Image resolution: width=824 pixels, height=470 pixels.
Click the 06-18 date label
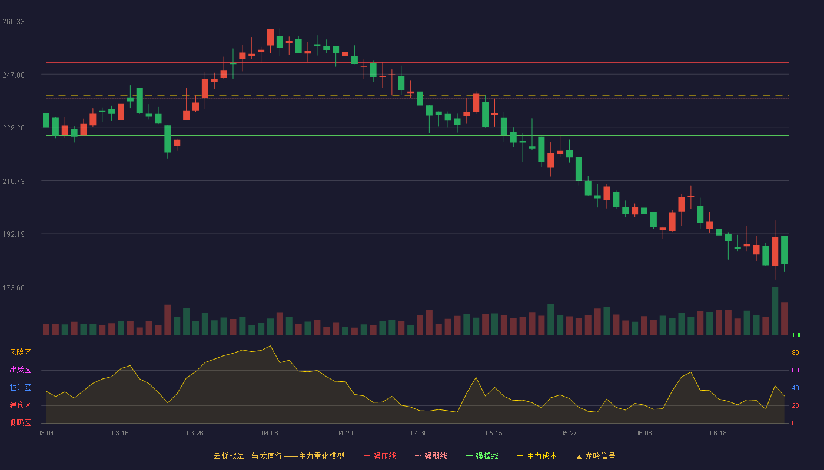pyautogui.click(x=718, y=433)
